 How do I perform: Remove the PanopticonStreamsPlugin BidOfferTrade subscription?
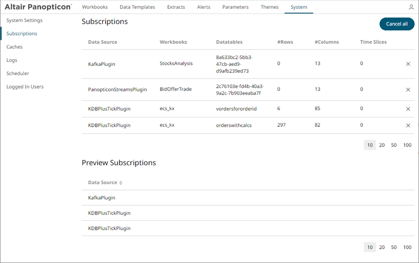[x=408, y=90]
